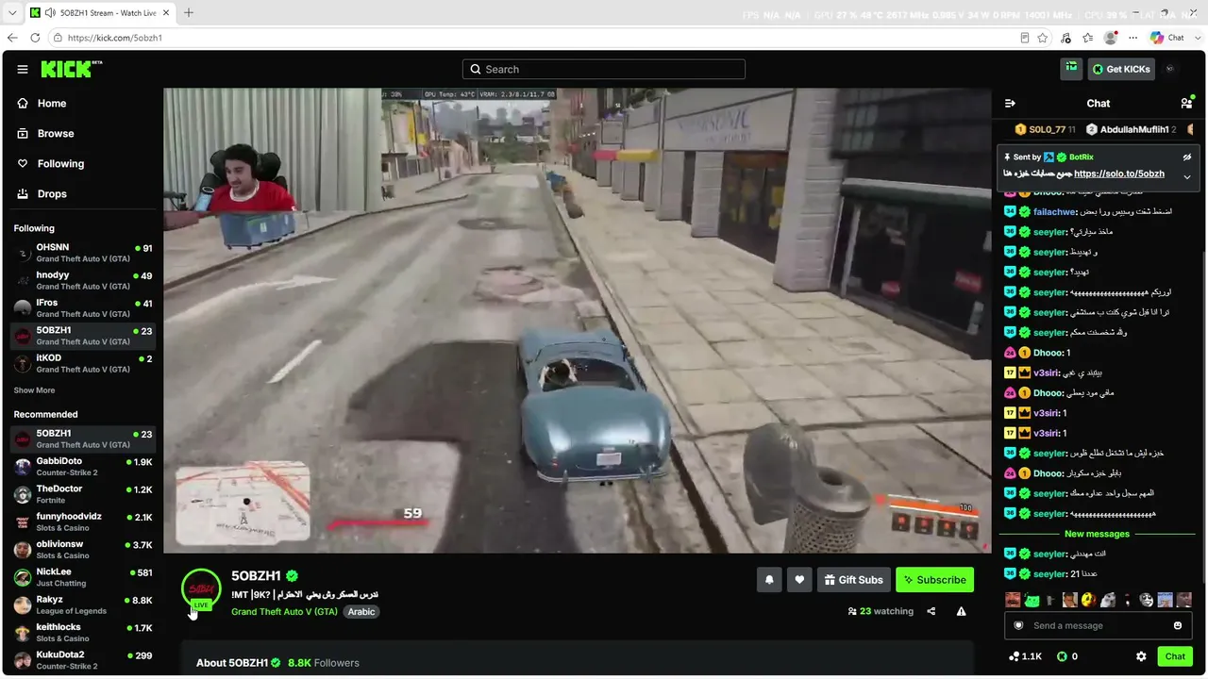Collapse the chat panel with arrow icon
Viewport: 1208px width, 679px height.
tap(1010, 104)
